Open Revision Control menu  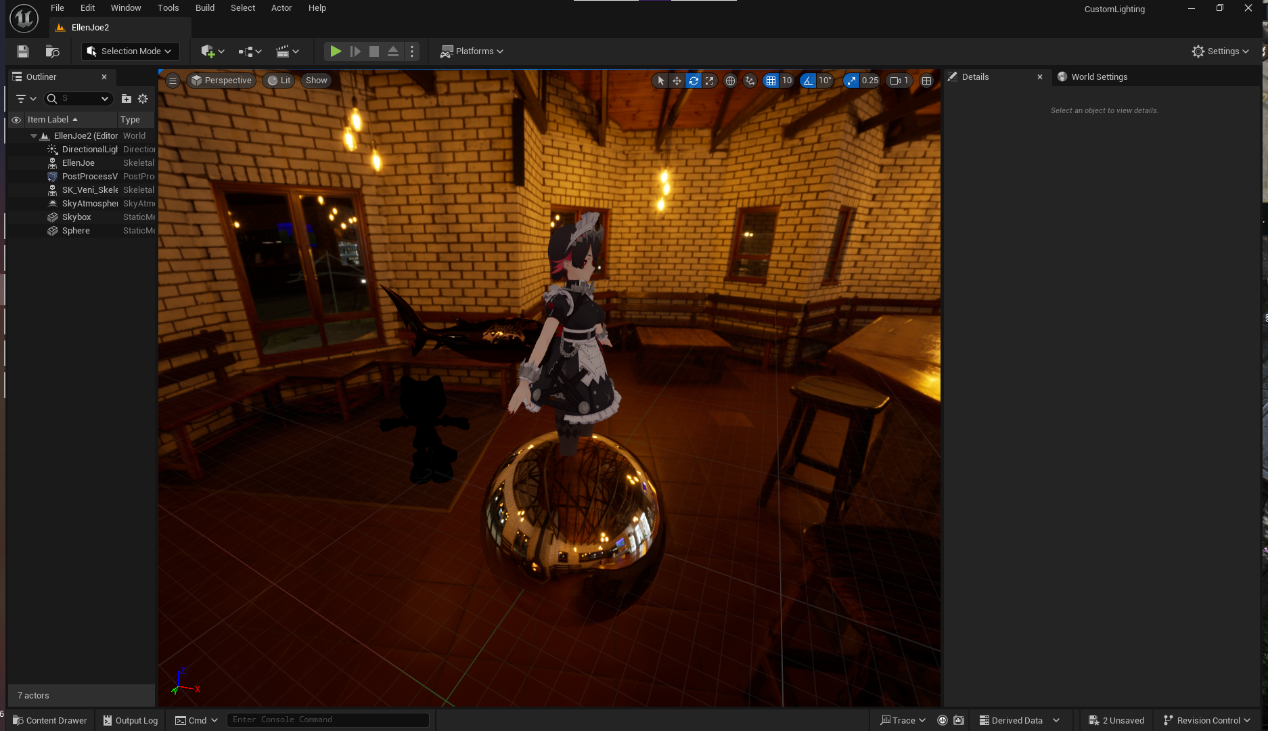point(1206,720)
